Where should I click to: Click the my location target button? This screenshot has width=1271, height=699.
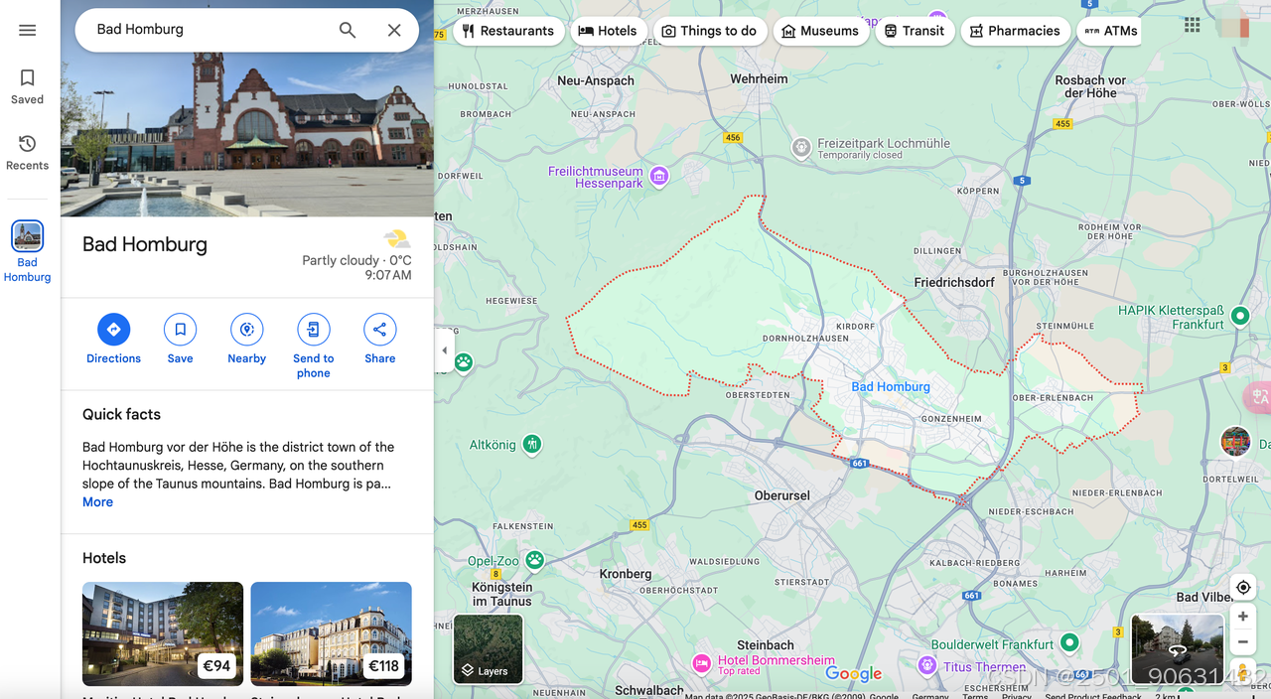click(x=1243, y=588)
